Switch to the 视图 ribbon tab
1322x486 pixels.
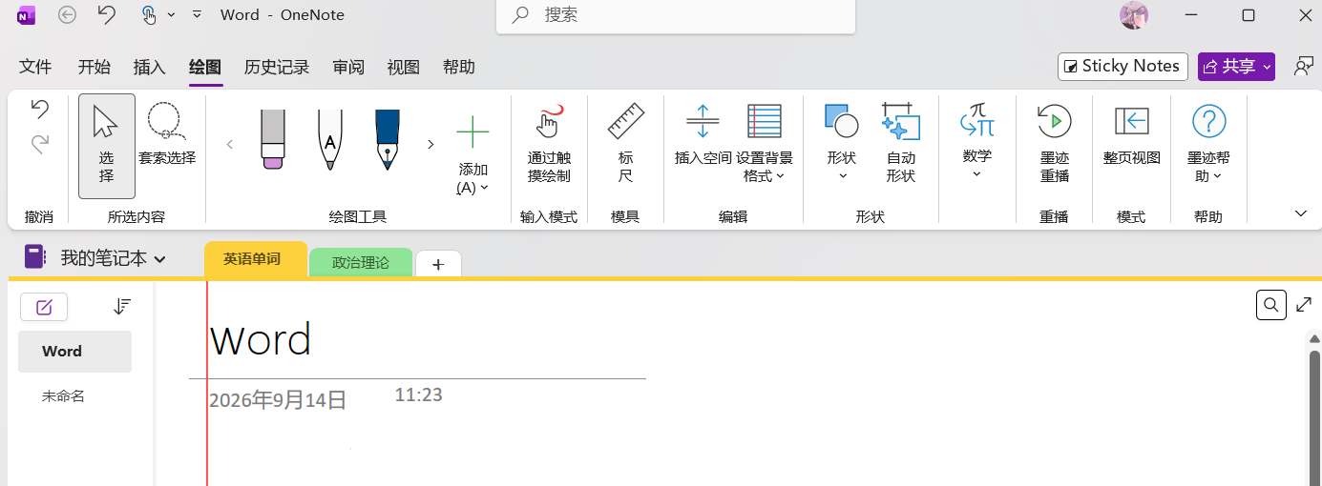[x=404, y=67]
